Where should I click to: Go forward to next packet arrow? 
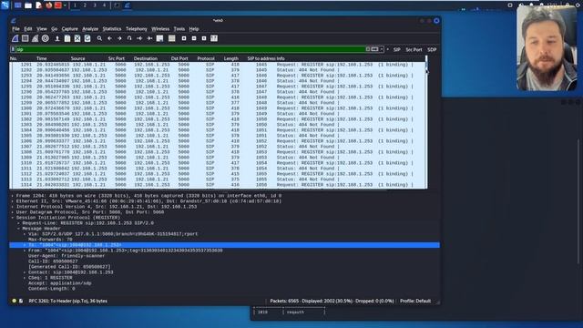[119, 38]
